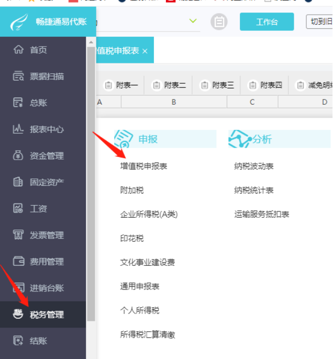
Task: Click the 首页 home icon in sidebar
Action: [x=18, y=50]
